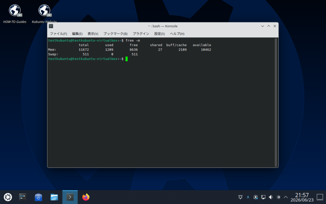The image size is (326, 204).
Task: Open HOW-TO Guides desktop shortcut
Action: pyautogui.click(x=15, y=14)
